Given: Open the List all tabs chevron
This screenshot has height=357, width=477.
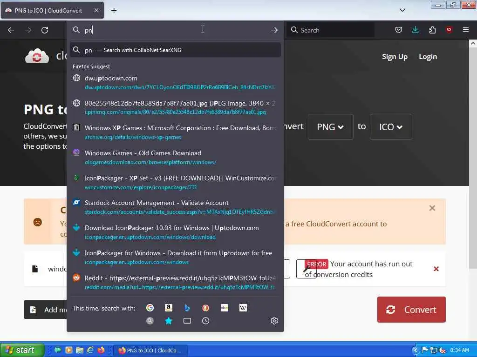Looking at the screenshot, I should pyautogui.click(x=402, y=10).
